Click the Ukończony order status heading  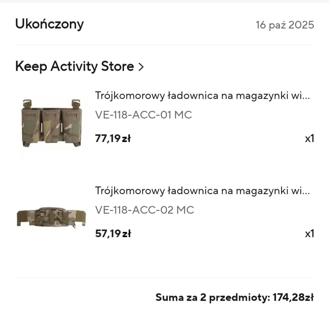click(49, 24)
